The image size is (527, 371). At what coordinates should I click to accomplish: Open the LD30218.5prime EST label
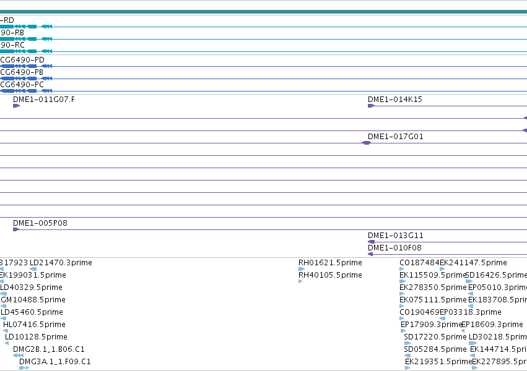498,338
